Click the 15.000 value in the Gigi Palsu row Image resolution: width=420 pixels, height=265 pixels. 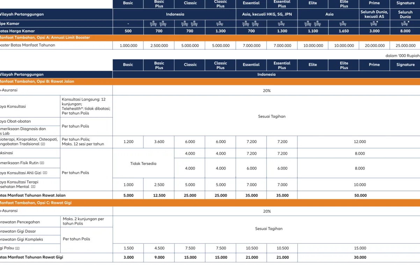[x=360, y=248]
